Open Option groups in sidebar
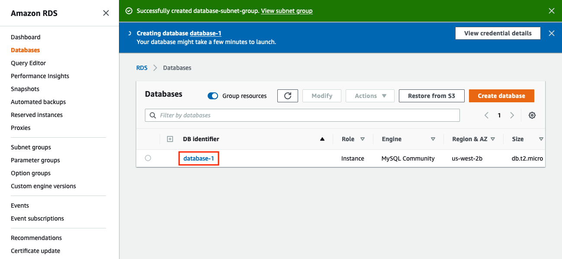The image size is (562, 259). (x=31, y=173)
